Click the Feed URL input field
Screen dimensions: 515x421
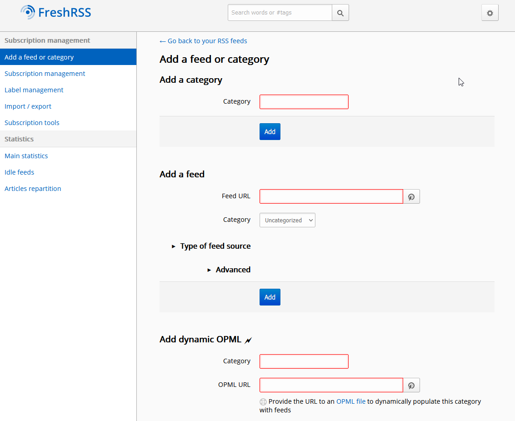pyautogui.click(x=331, y=197)
